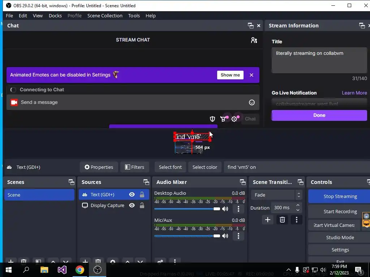
Task: Open Mic/Aux options three-dot menu
Action: click(x=238, y=236)
